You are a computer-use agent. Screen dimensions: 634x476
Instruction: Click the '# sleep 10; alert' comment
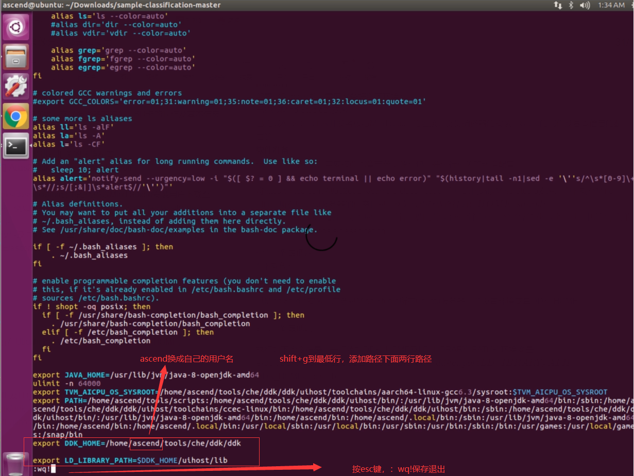[x=76, y=170]
